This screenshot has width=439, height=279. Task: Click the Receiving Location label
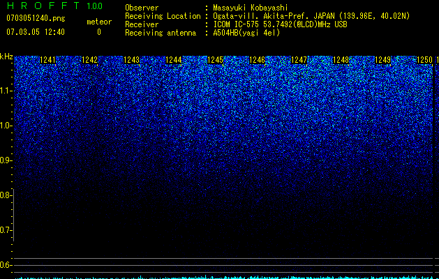click(163, 16)
